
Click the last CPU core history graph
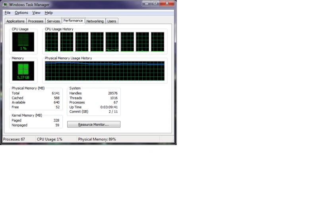coord(157,42)
